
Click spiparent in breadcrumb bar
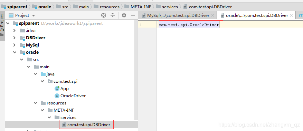click(x=14, y=7)
